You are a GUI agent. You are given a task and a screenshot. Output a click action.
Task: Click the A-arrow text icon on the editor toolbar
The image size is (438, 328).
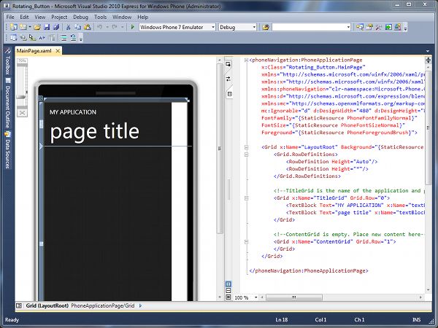point(42,38)
